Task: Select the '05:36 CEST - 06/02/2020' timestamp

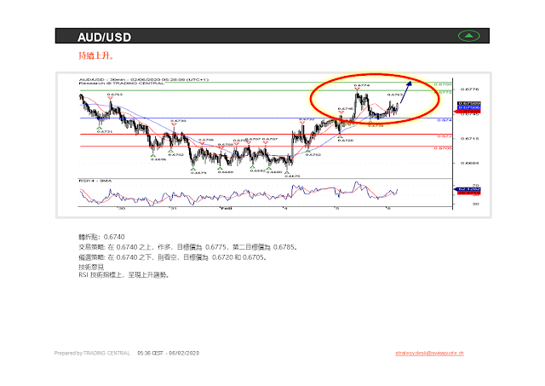Action: (169, 353)
